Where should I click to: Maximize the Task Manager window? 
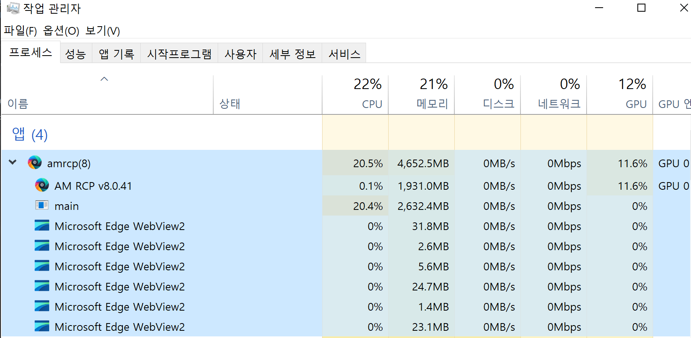(641, 8)
